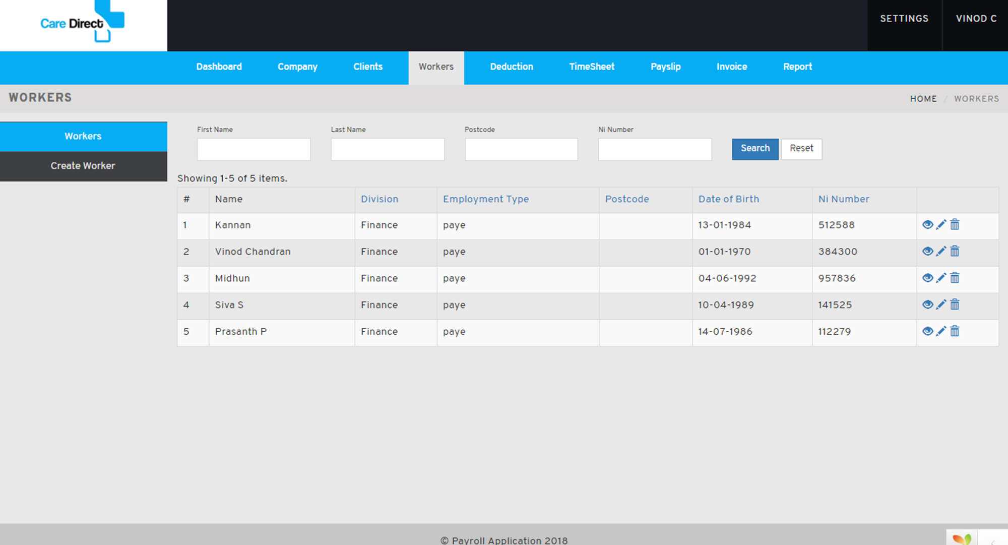Screen dimensions: 1008x545
Task: Delete worker Siva S record
Action: (x=955, y=305)
